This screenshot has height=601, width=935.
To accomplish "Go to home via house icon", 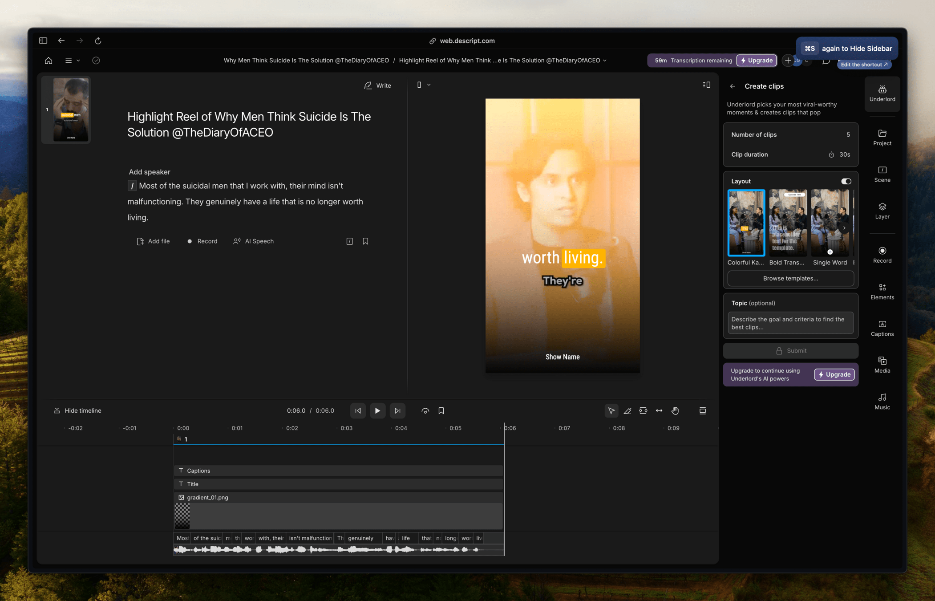I will coord(49,61).
